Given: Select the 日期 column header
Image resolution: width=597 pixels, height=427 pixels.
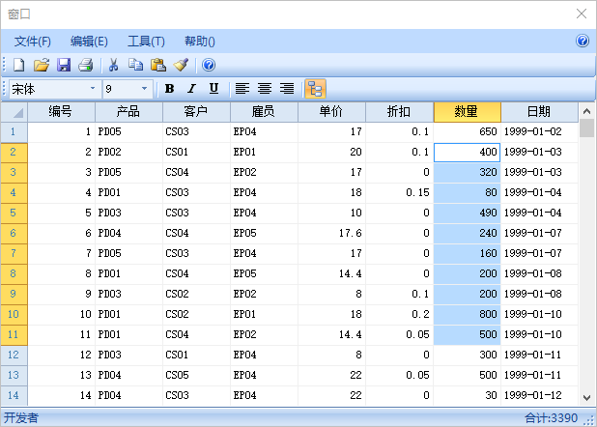Looking at the screenshot, I should point(539,112).
